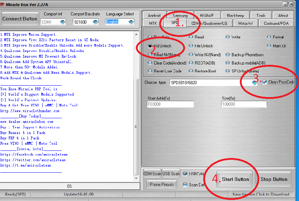Screen dimensions: 299x201
Task: Open the Tools tab
Action: click(261, 15)
